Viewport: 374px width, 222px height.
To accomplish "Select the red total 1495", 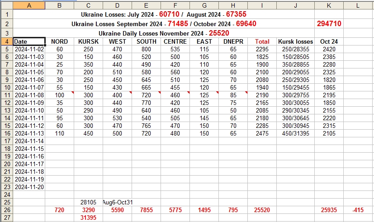I will point(204,210).
